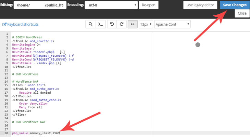Save Changes to the file
The height and width of the screenshot is (137, 250).
235,5
